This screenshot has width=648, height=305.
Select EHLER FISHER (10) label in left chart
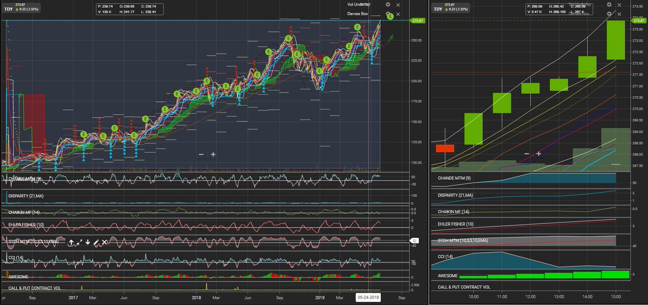pos(25,224)
